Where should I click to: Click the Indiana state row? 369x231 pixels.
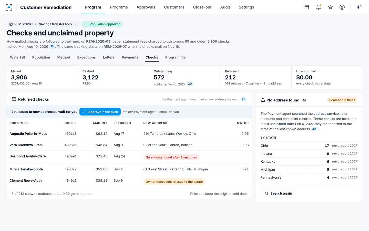(x=309, y=153)
